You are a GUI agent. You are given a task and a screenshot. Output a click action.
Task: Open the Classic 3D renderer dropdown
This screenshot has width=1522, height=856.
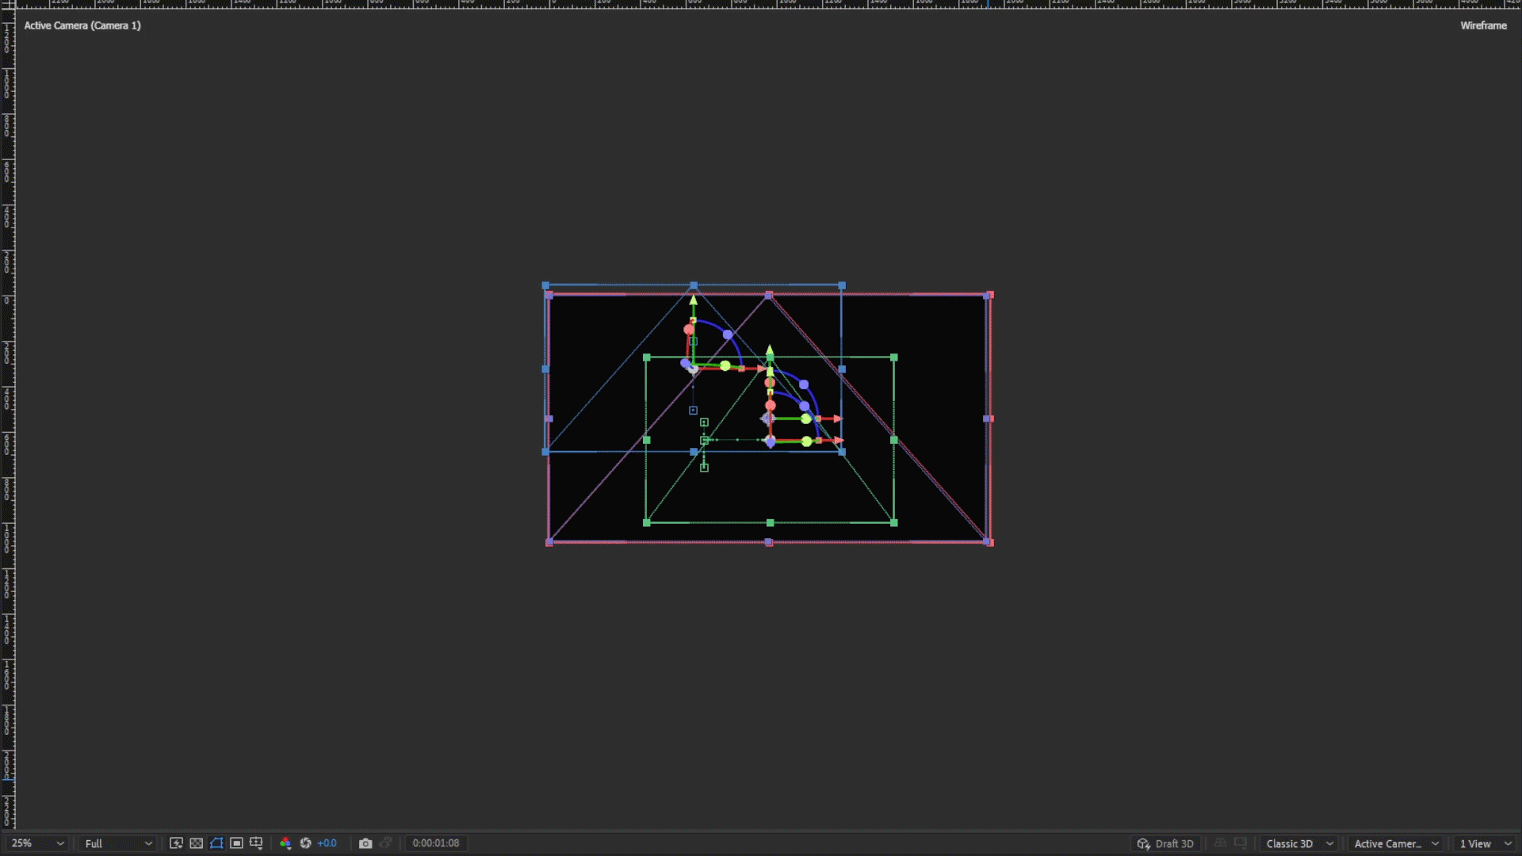click(x=1299, y=843)
